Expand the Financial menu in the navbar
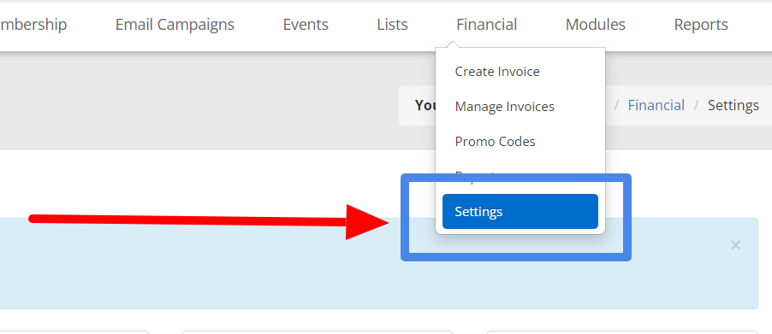The image size is (772, 334). click(486, 25)
